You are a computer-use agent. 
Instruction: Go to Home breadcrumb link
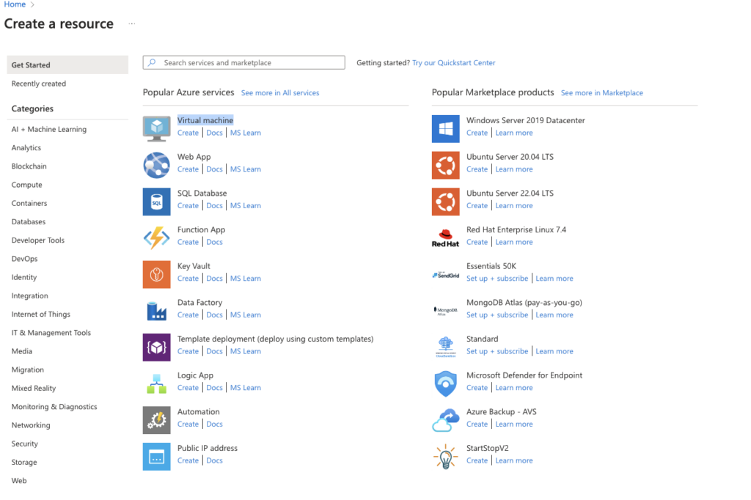[x=15, y=4]
